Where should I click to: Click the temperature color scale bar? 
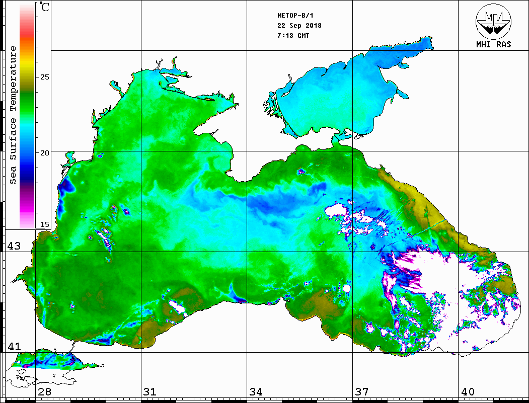[x=27, y=115]
